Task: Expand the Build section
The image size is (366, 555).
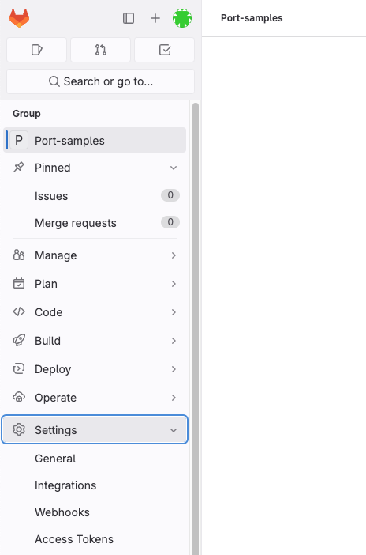Action: coord(95,341)
